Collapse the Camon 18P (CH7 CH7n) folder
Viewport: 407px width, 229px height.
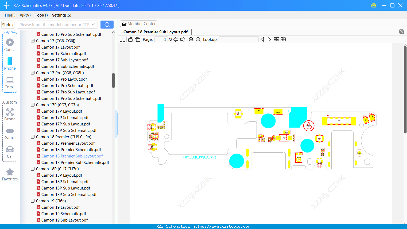[33, 169]
